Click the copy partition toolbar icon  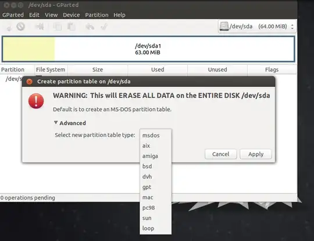57,27
